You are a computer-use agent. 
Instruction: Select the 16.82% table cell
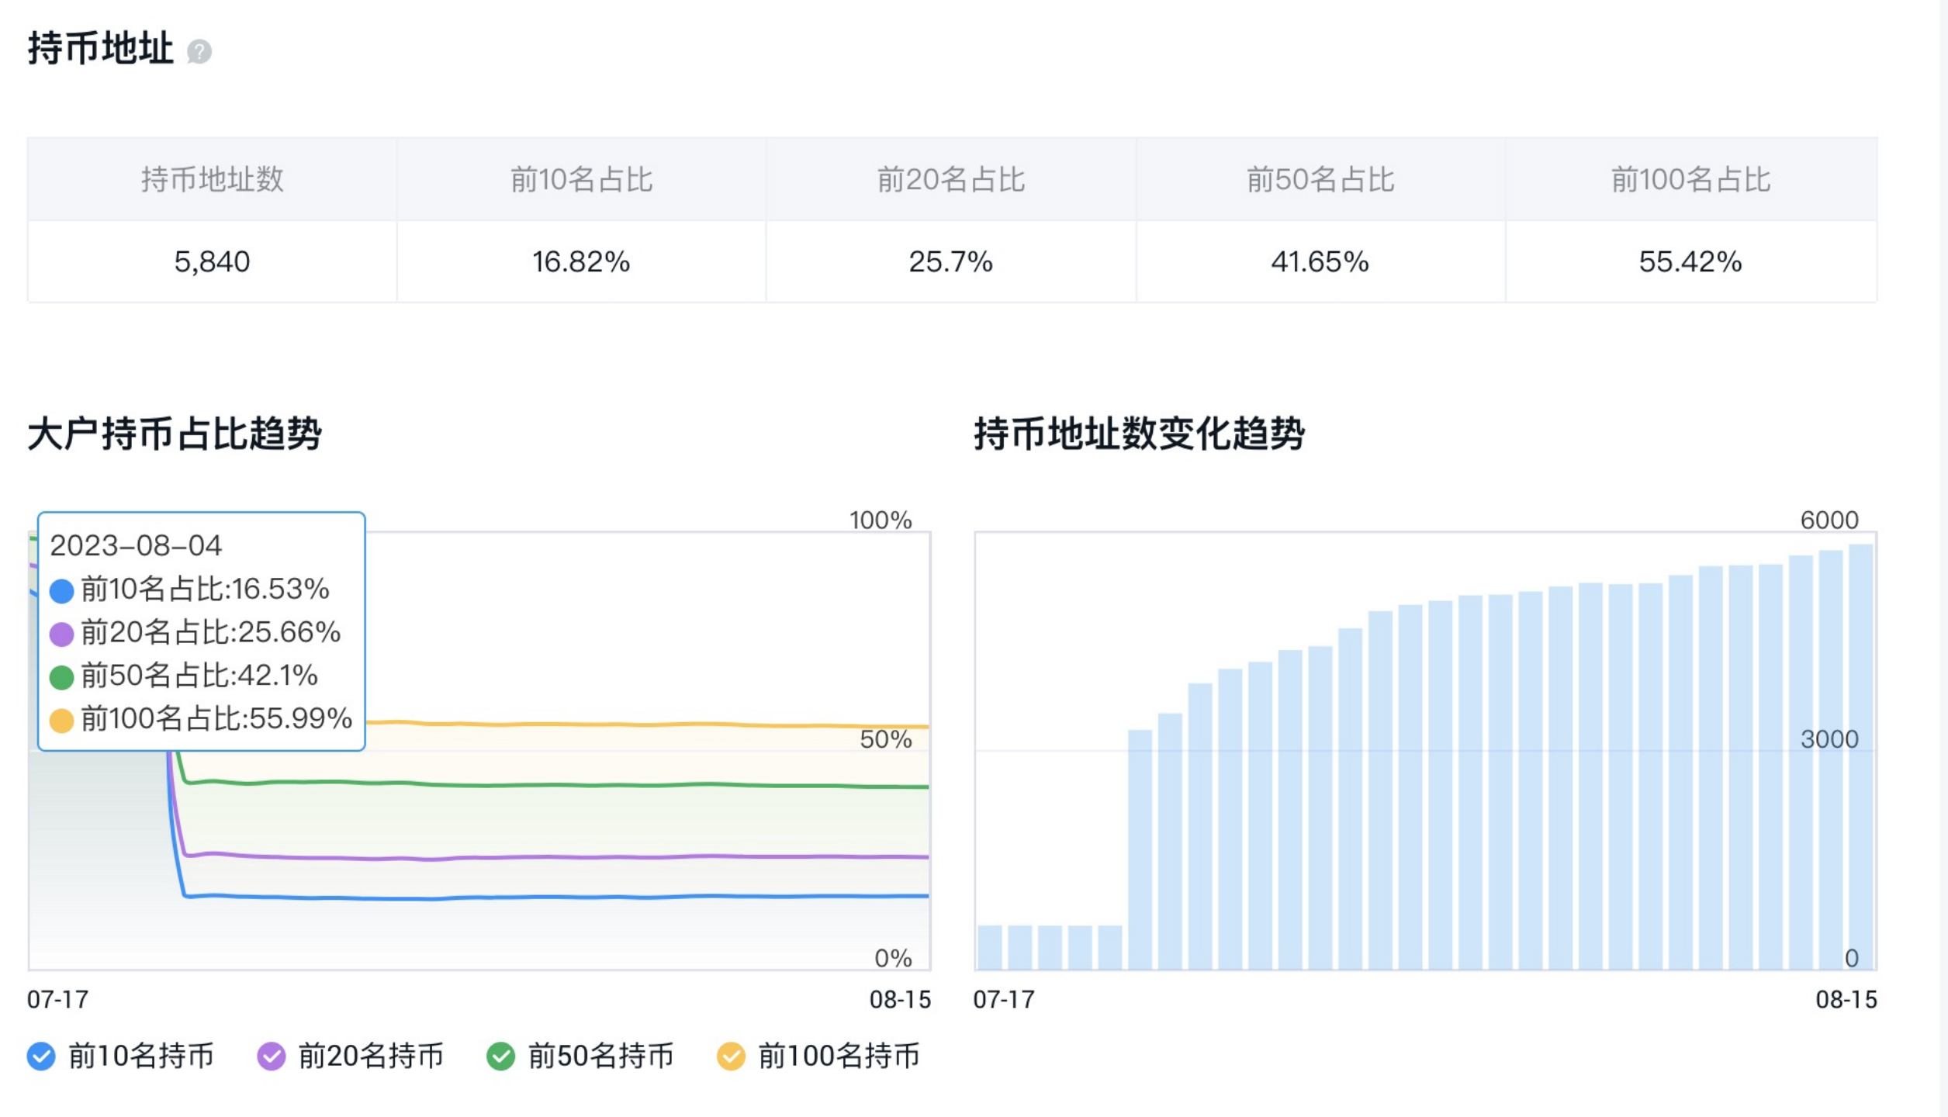[581, 261]
